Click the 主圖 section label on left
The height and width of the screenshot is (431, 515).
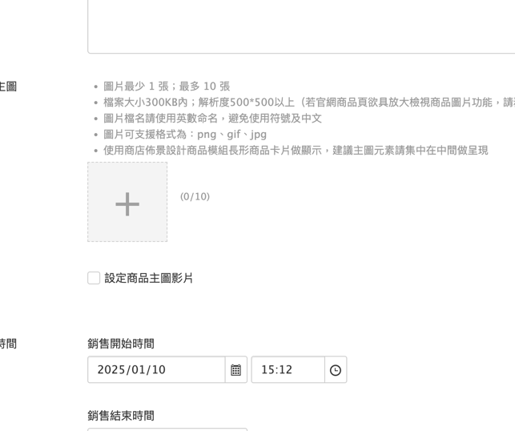(x=8, y=87)
